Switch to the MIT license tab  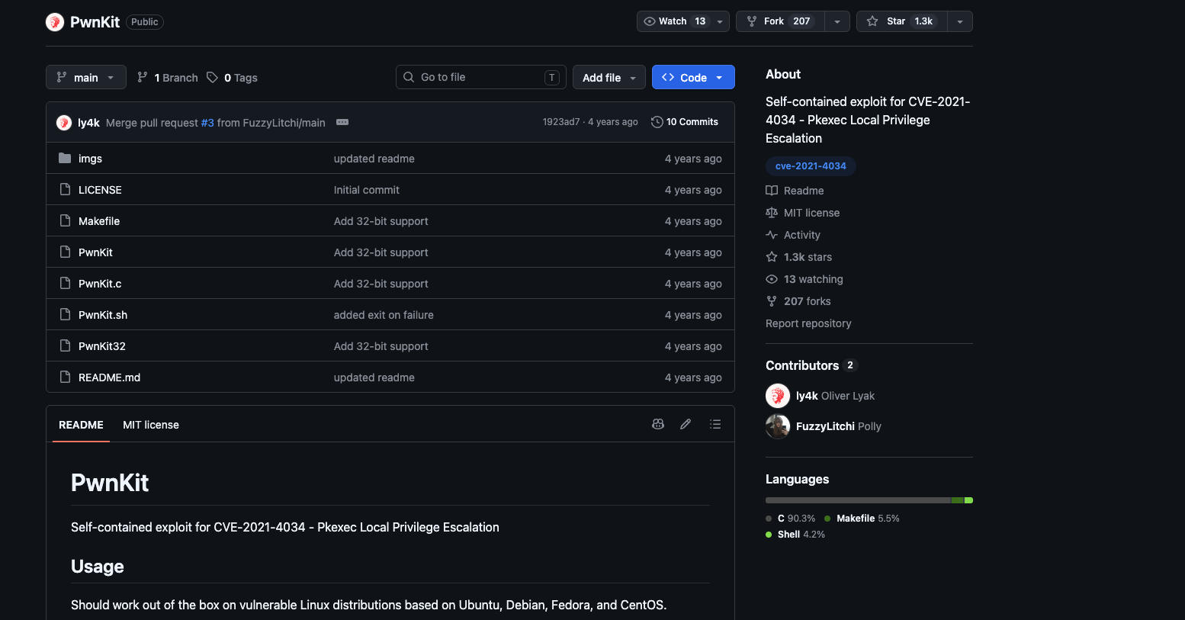[x=151, y=425]
